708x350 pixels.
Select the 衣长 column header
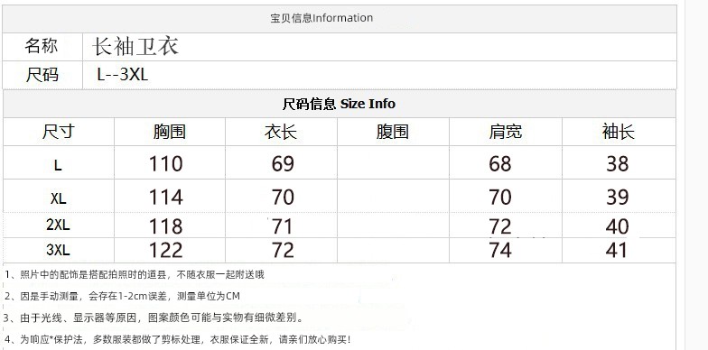(281, 132)
